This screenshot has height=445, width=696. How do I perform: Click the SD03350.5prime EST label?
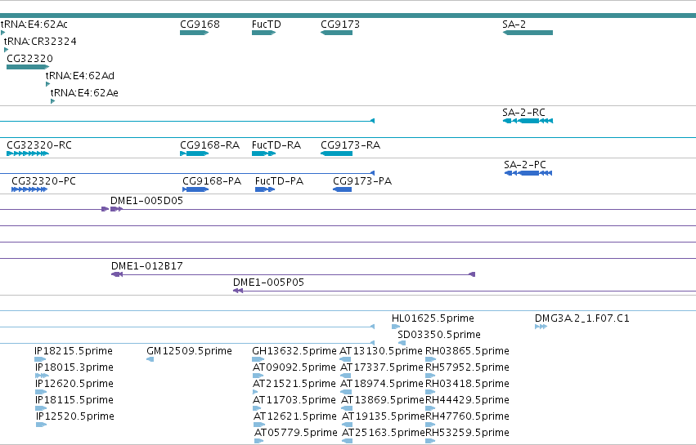point(439,335)
